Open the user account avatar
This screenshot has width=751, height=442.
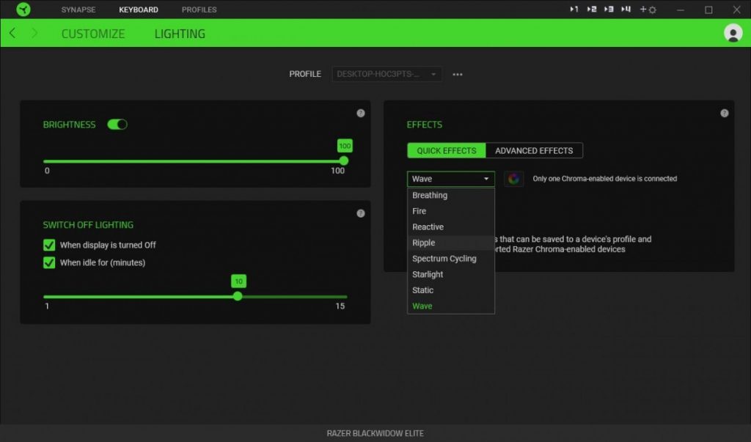(x=733, y=33)
